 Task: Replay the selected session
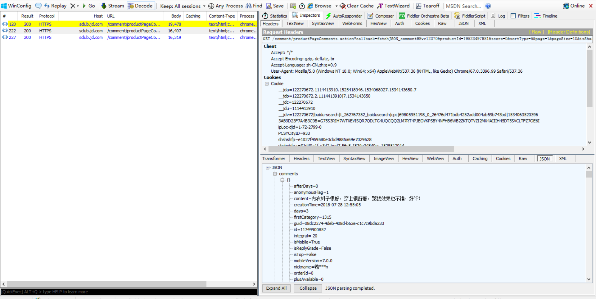coord(55,6)
